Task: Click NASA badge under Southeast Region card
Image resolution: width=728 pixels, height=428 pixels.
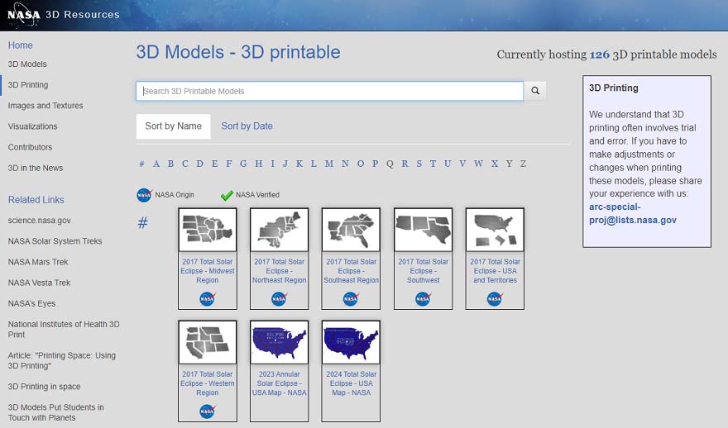Action: coord(351,298)
